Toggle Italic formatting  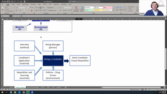coord(18,10)
